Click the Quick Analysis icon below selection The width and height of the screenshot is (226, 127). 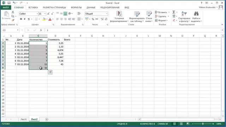(50, 72)
